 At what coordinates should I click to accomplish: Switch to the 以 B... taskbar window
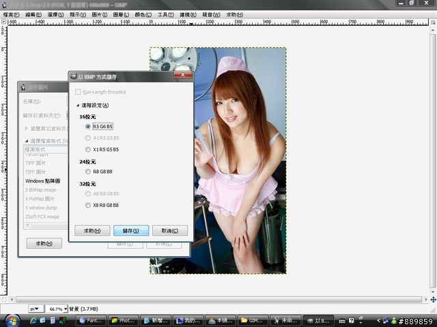click(x=318, y=321)
